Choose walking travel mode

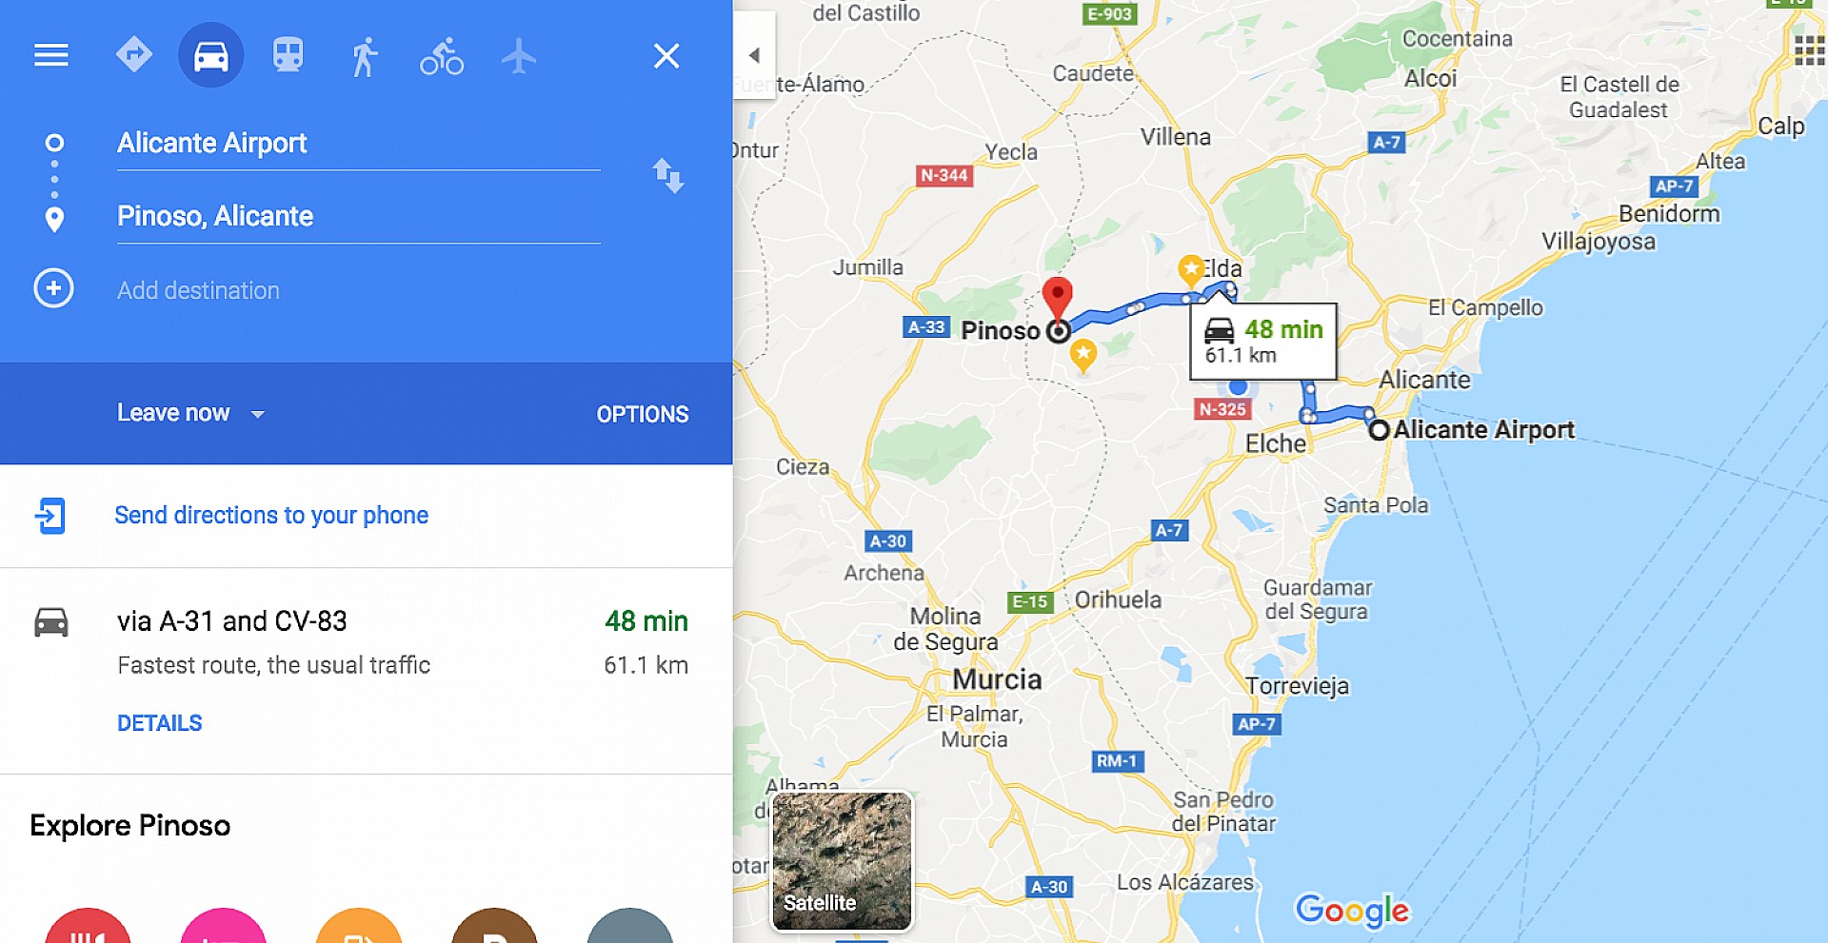(x=365, y=56)
